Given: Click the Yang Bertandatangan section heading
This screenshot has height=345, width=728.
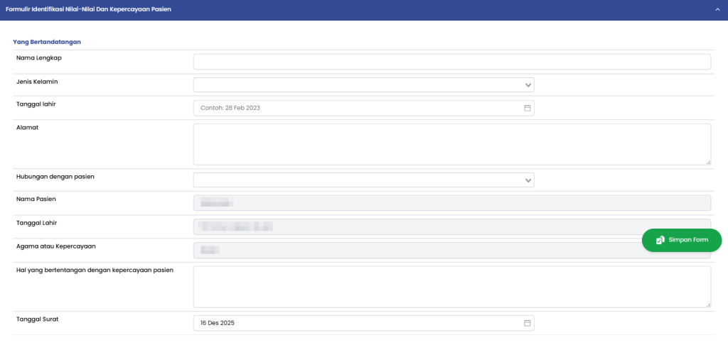Looking at the screenshot, I should 47,42.
